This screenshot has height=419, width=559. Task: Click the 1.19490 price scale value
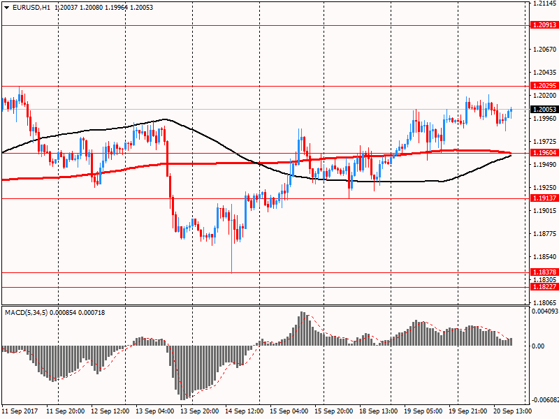pos(545,165)
